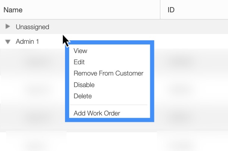228x151 pixels.
Task: Click the ID column header
Action: (x=171, y=10)
